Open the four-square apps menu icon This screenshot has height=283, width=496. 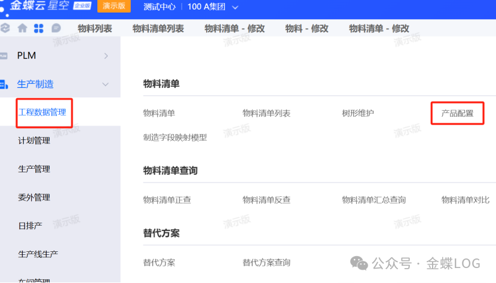(39, 28)
